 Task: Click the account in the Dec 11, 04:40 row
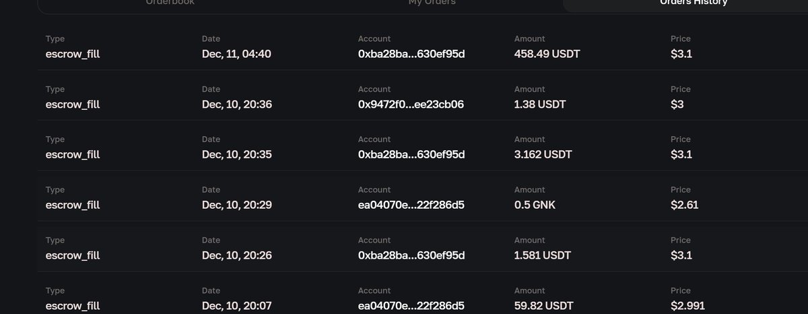point(411,54)
